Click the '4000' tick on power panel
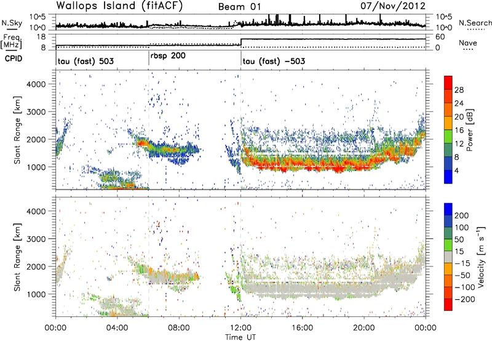492x341 pixels. tap(36, 84)
